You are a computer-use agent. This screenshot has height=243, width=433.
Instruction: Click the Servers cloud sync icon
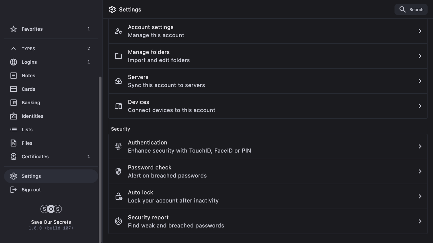pos(118,81)
